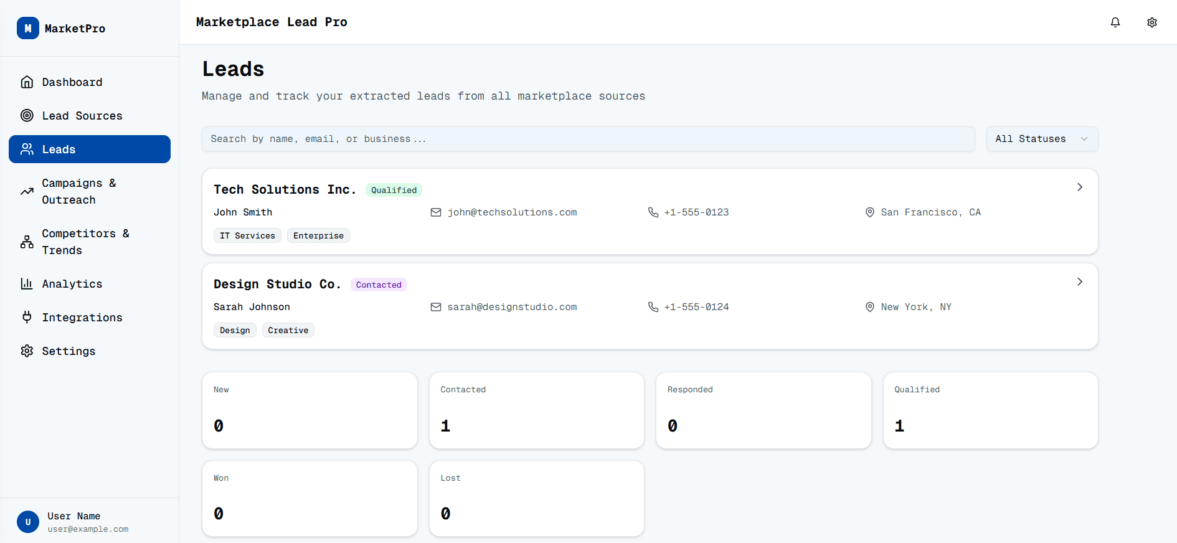
Task: Click the Integrations plug icon
Action: tap(27, 318)
